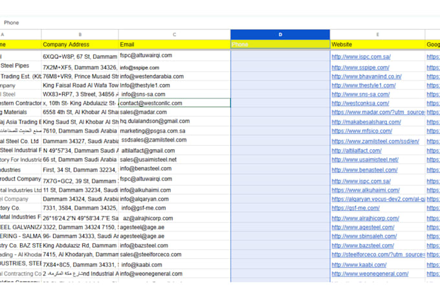Screen dimensions: 440x297
Task: Select the sales@steelforceco.com email cell
Action: point(174,254)
